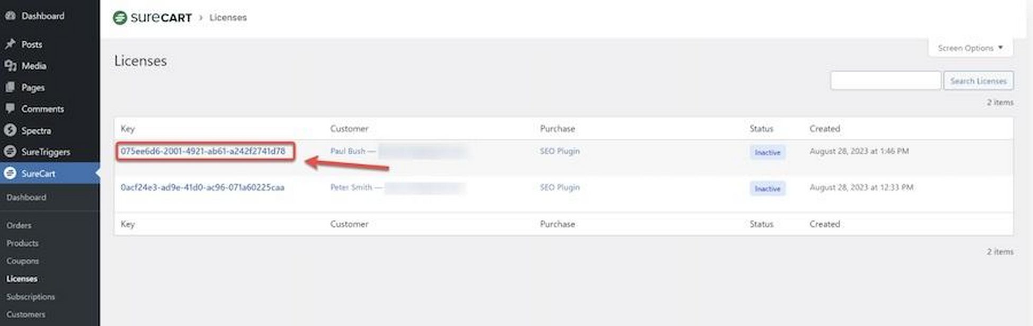Click the Search Licenses button
This screenshot has width=1033, height=326.
click(x=978, y=81)
